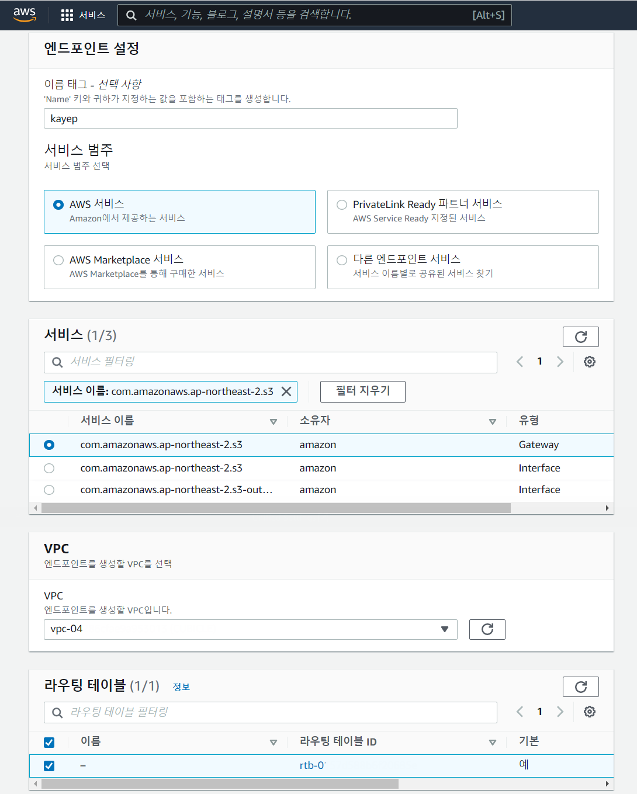Uncheck the rtb-0 routing table row
637x794 pixels.
pyautogui.click(x=49, y=765)
